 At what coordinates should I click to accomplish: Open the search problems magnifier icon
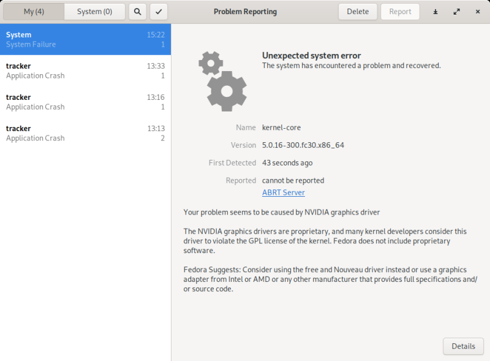(x=138, y=12)
